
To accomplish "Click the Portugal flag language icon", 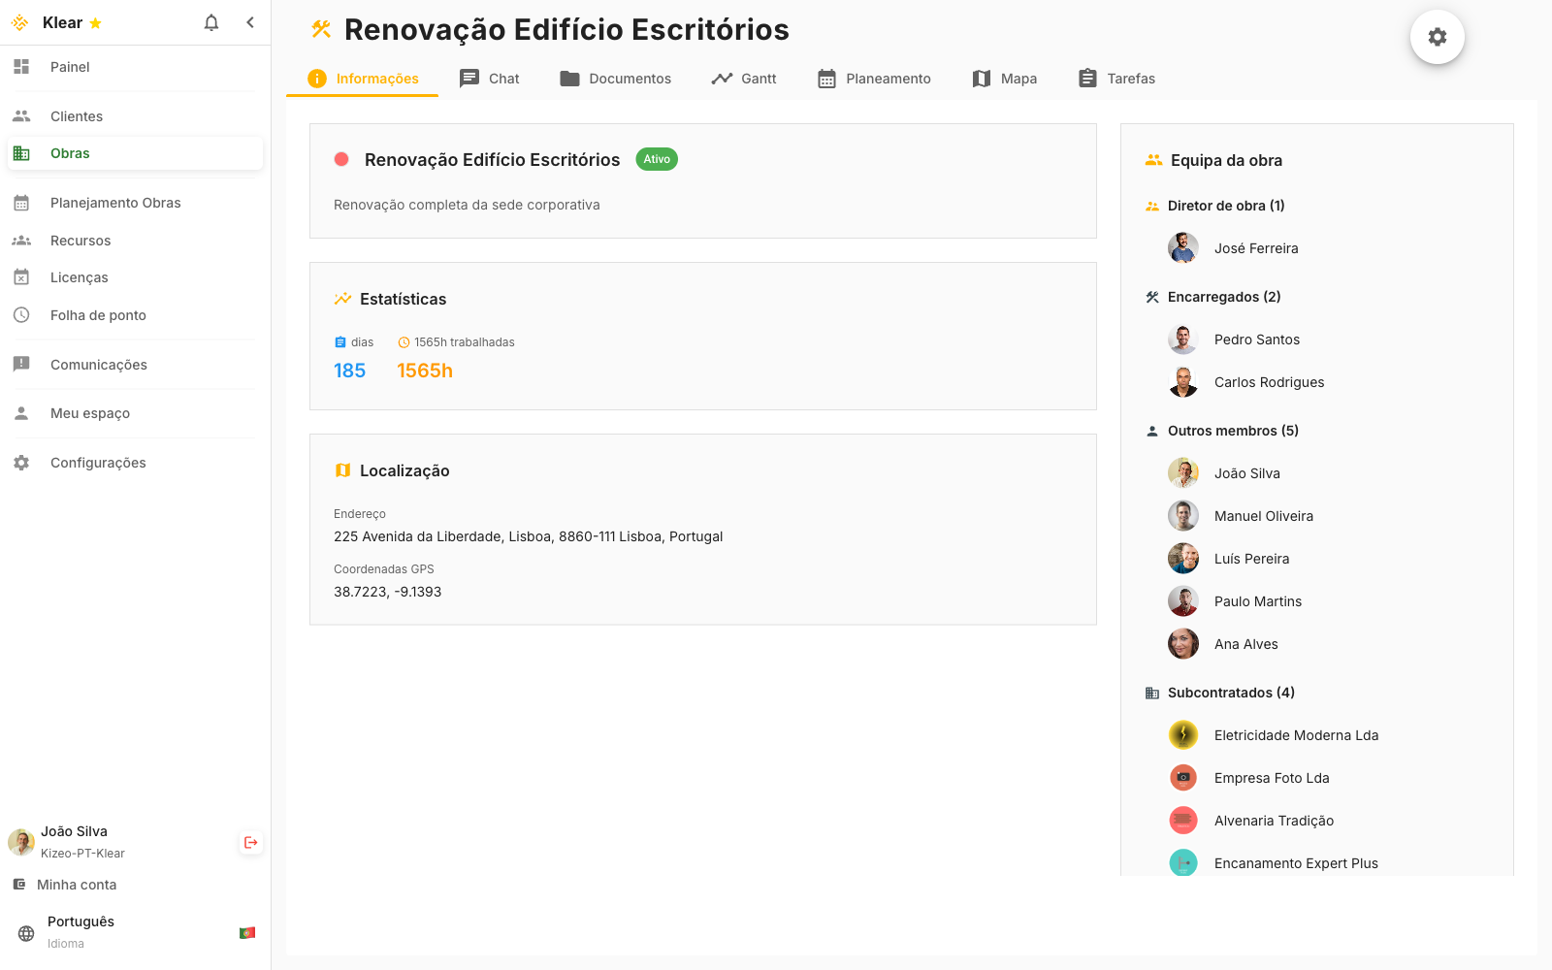I will click(247, 932).
